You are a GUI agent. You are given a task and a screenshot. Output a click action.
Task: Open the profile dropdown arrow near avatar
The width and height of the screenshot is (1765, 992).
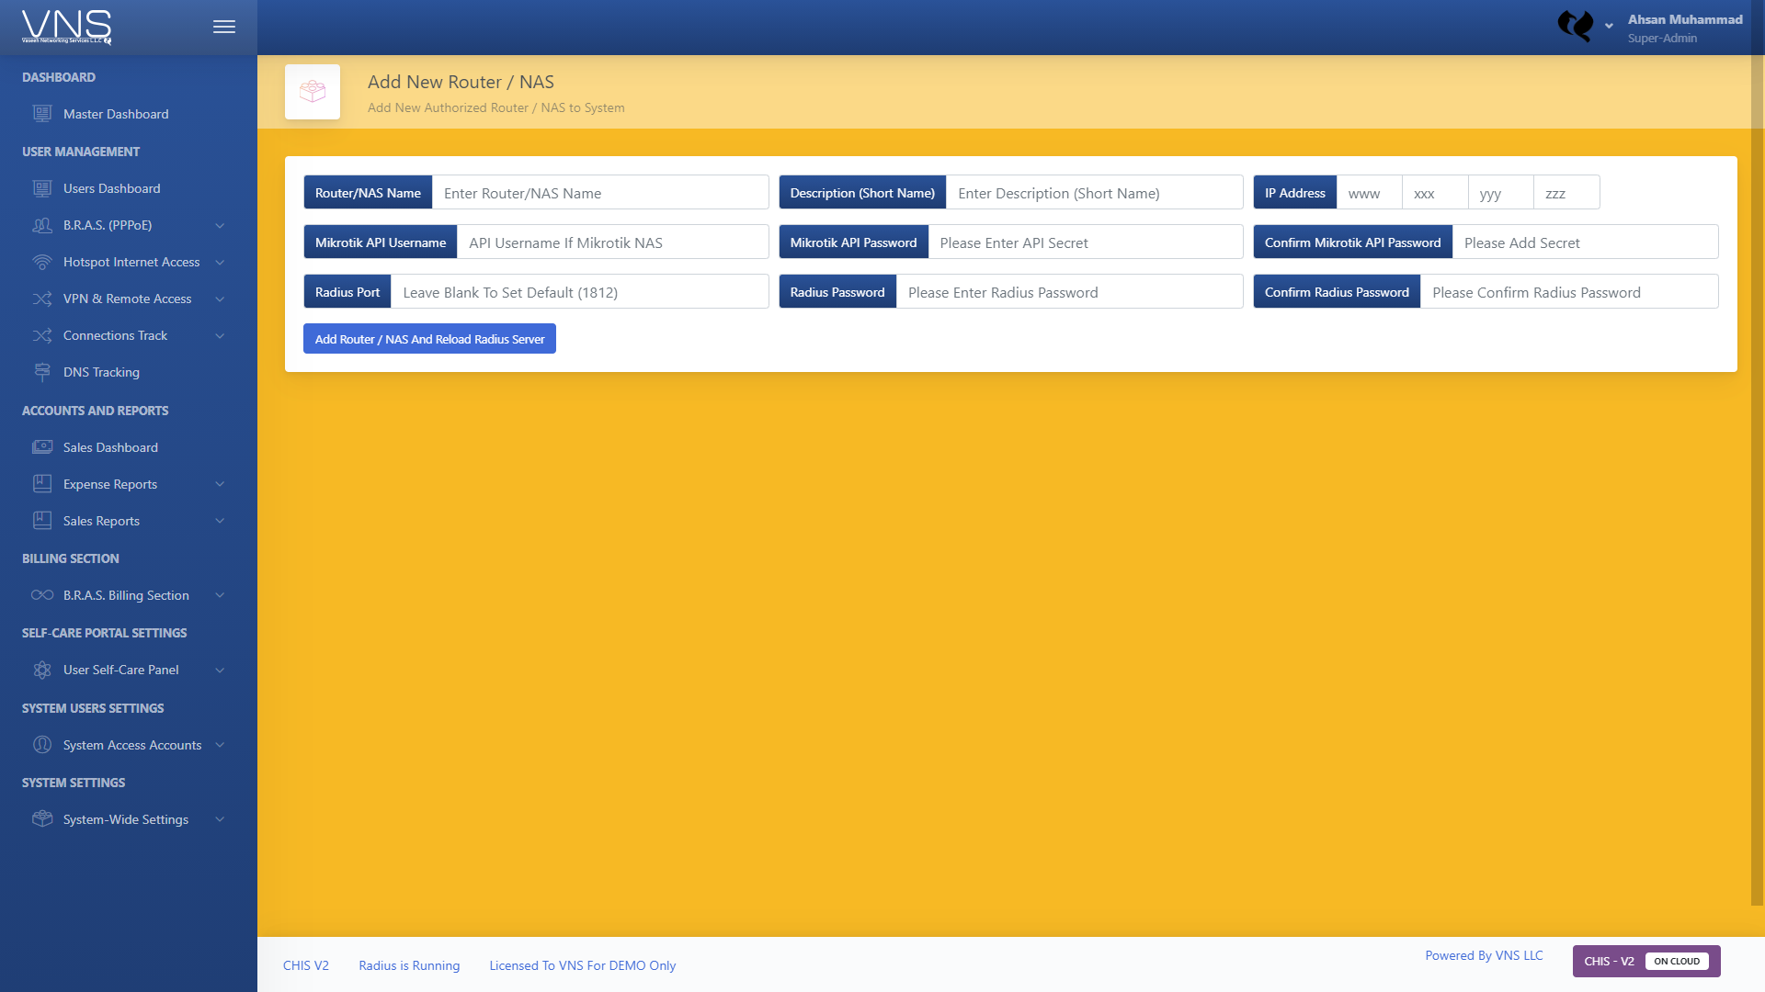[x=1609, y=27]
